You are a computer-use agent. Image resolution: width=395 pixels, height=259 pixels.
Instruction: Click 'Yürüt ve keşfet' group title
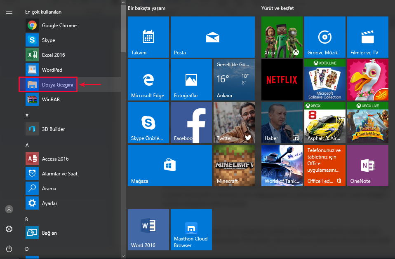[x=277, y=8]
